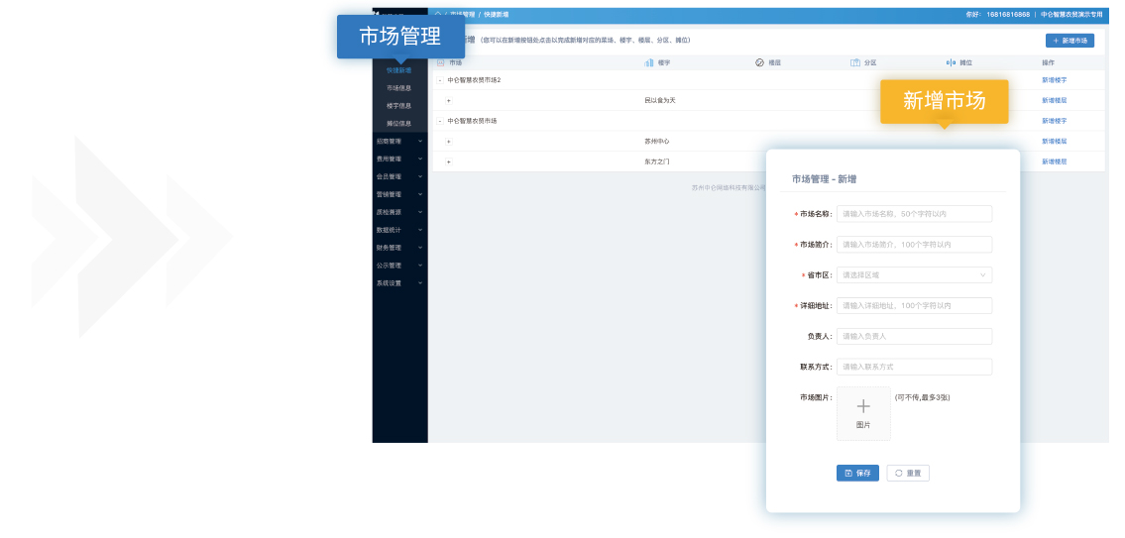Open the 省市区 region dropdown

point(914,275)
